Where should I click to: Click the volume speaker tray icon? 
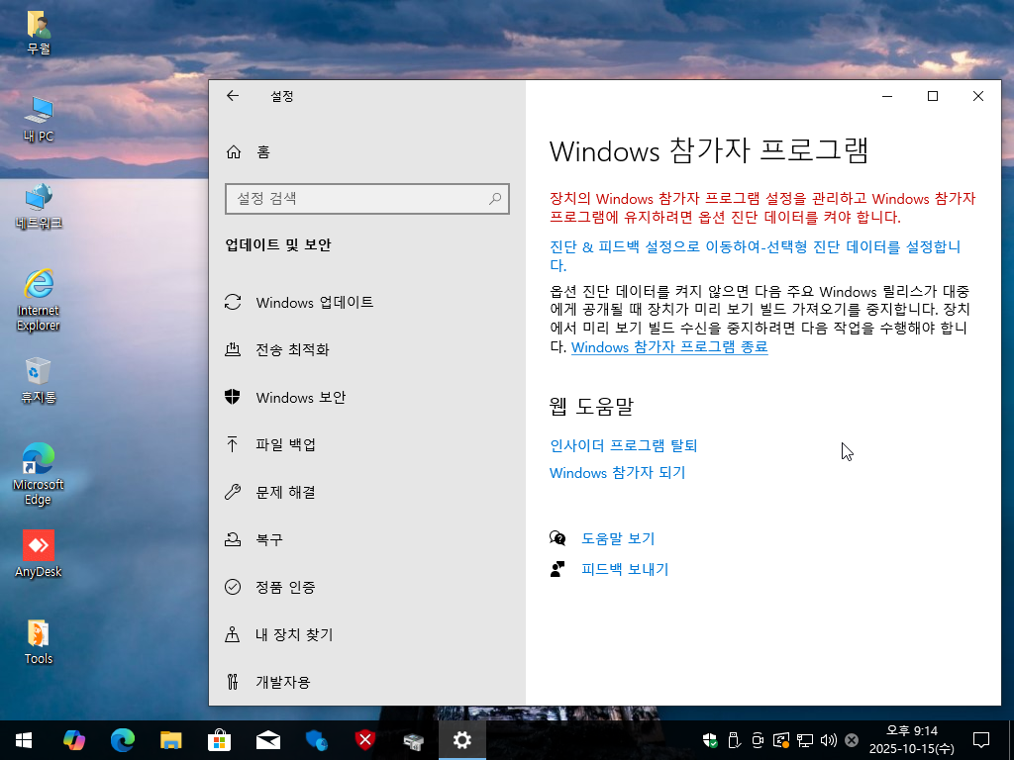click(829, 740)
